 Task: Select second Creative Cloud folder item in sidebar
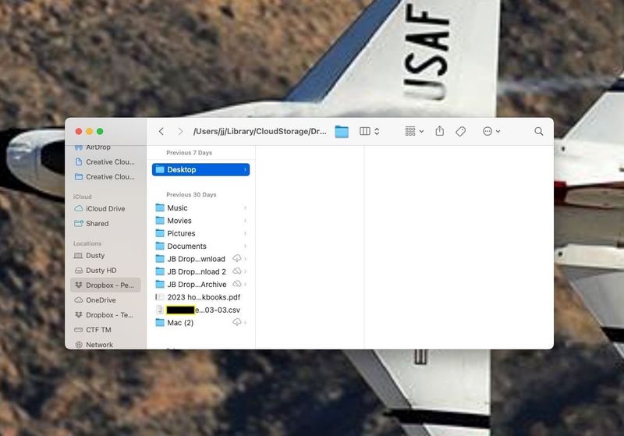point(105,176)
